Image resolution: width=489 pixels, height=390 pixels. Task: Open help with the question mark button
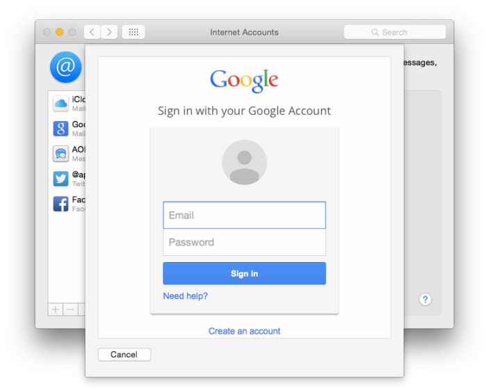(425, 300)
